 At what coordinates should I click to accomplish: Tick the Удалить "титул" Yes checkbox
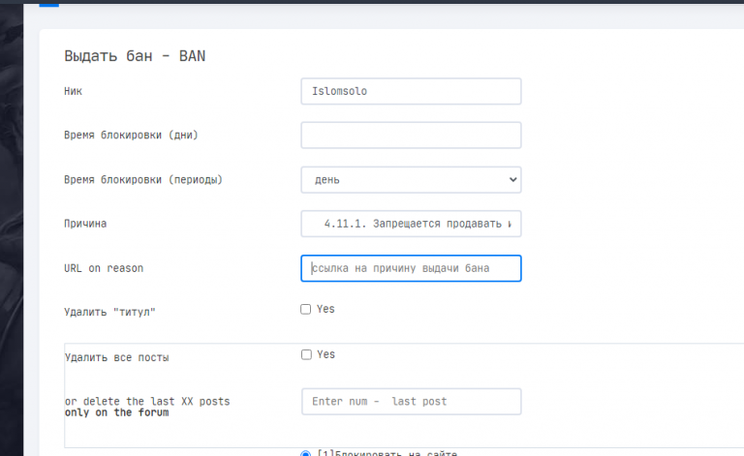pyautogui.click(x=305, y=309)
